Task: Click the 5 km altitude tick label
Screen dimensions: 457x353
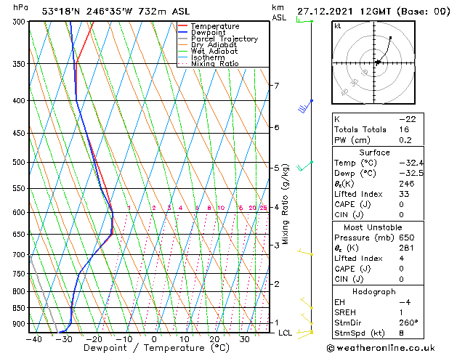Action: [x=276, y=168]
